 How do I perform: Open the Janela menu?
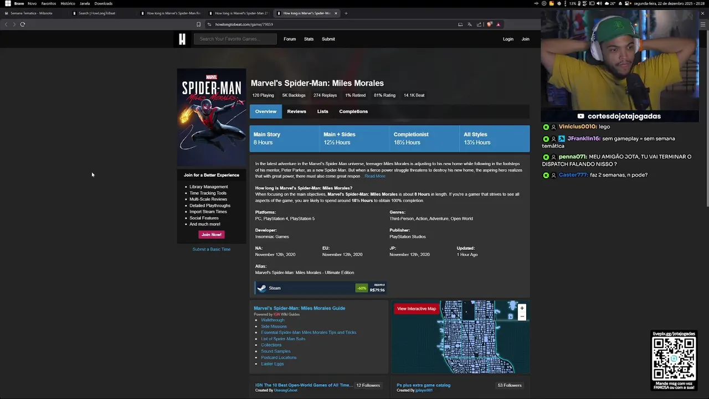pos(85,3)
